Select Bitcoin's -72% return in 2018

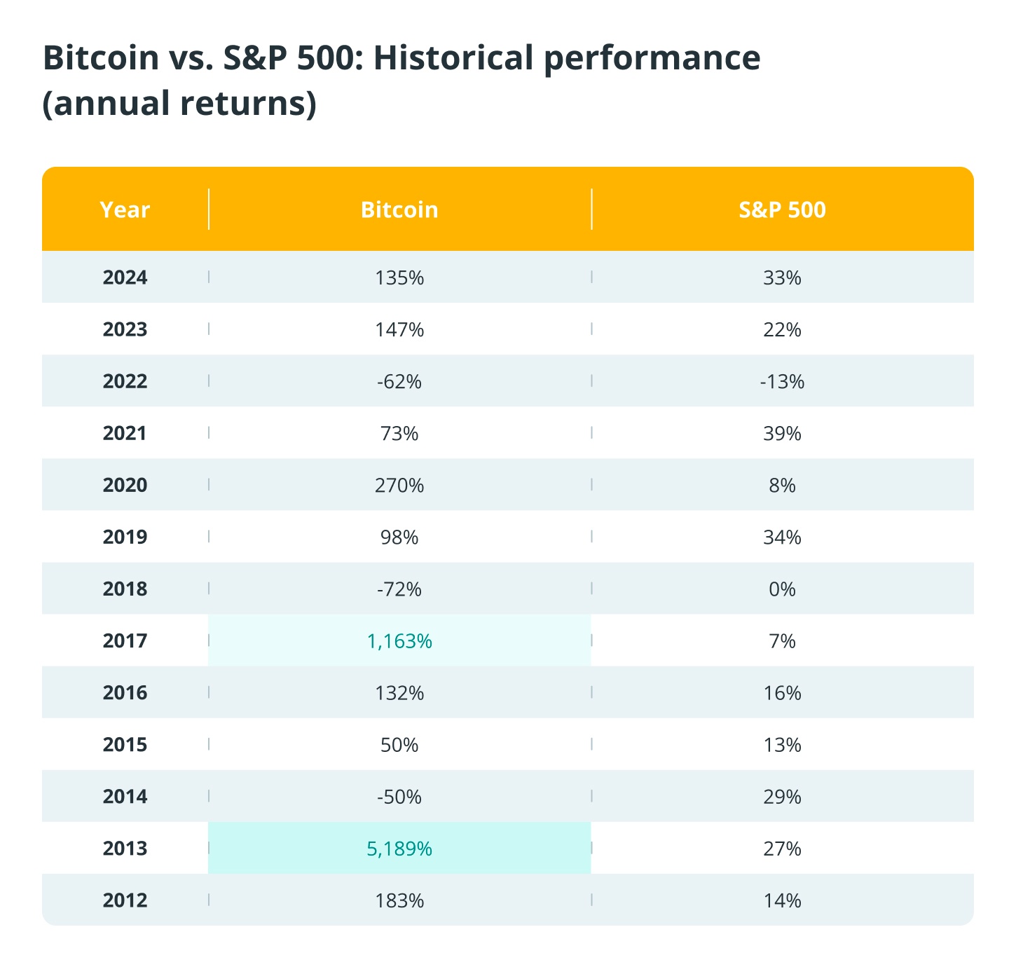399,589
